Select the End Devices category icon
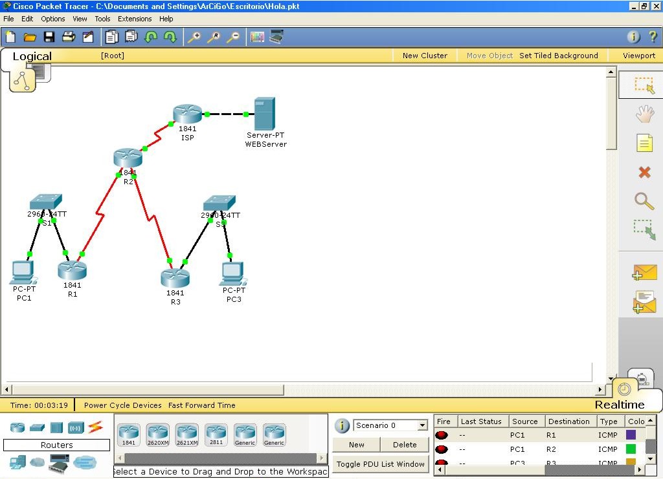Screen dimensions: 663x479 [17, 463]
